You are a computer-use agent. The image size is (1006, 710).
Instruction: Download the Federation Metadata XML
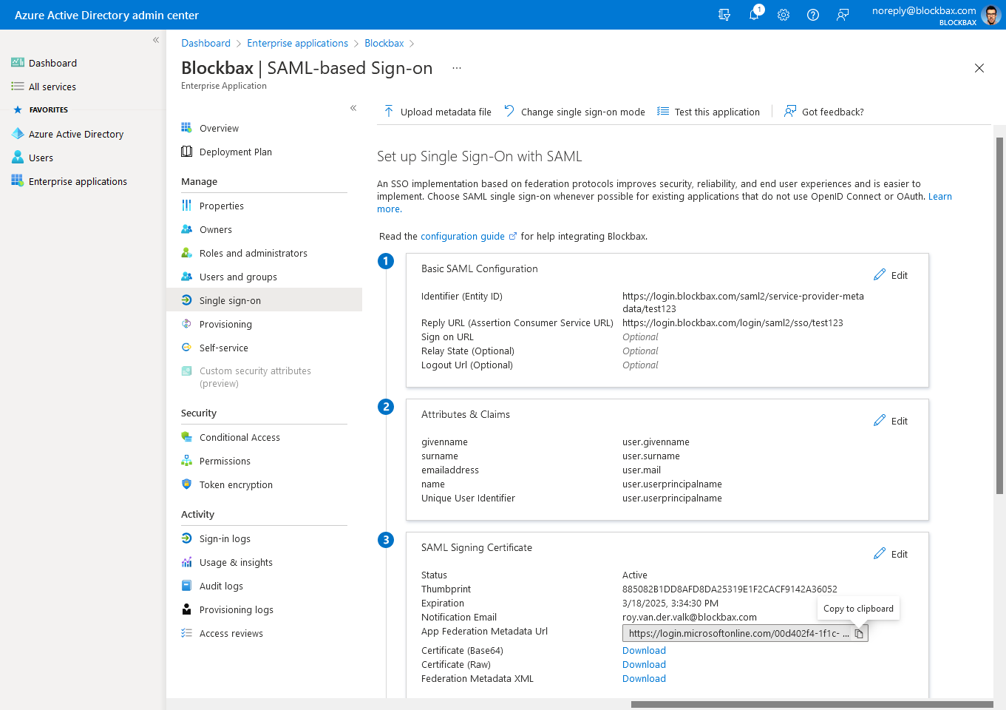643,678
